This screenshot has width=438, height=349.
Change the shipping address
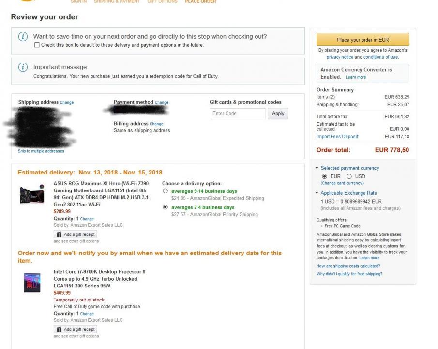click(x=67, y=103)
